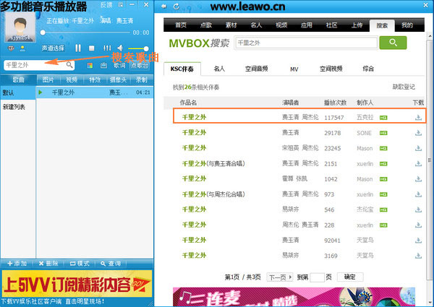Download 千里之外 with 23245 plays
This screenshot has width=434, height=307.
[x=418, y=148]
